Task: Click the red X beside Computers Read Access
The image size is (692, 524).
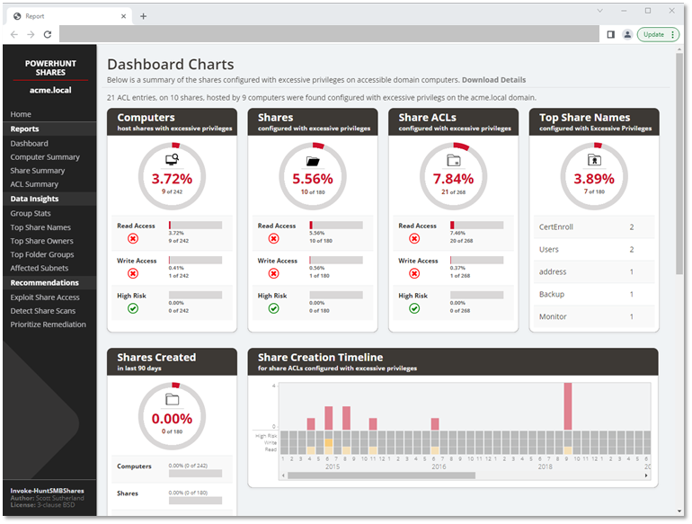Action: click(x=133, y=239)
